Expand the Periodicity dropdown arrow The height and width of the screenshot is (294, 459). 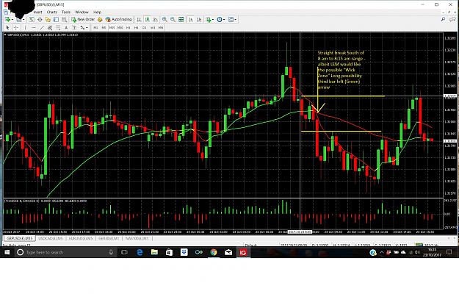pos(224,20)
